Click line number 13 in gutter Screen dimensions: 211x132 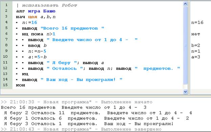point(5,74)
